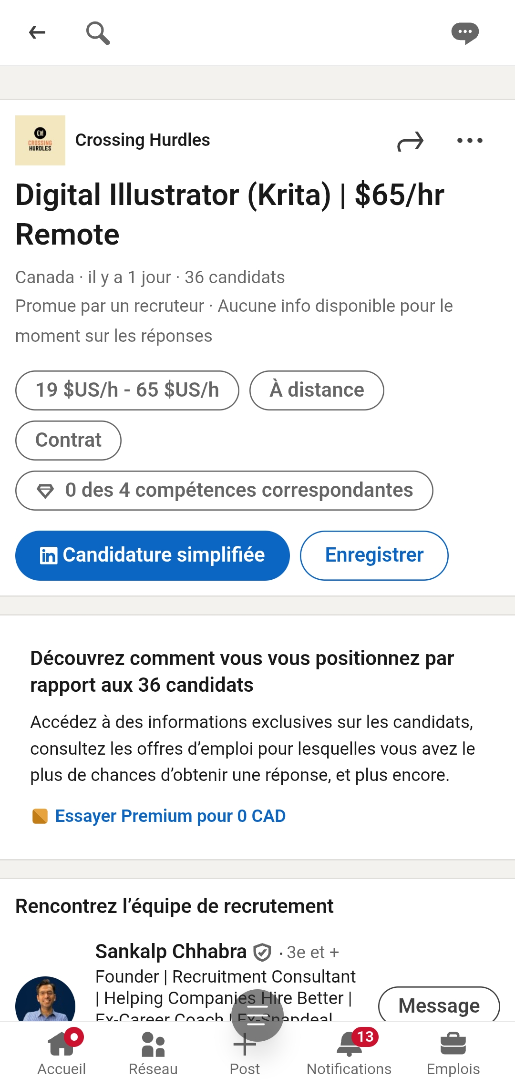Open the three-dot more options menu
The image size is (515, 1087).
[470, 141]
